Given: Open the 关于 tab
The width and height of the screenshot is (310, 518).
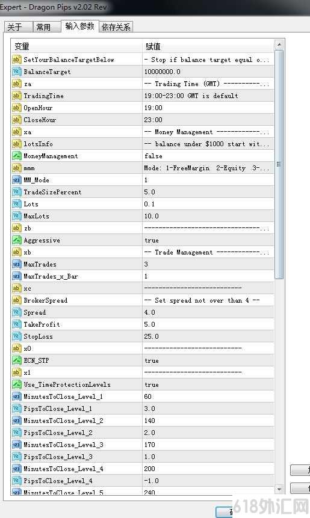Looking at the screenshot, I should tap(19, 26).
